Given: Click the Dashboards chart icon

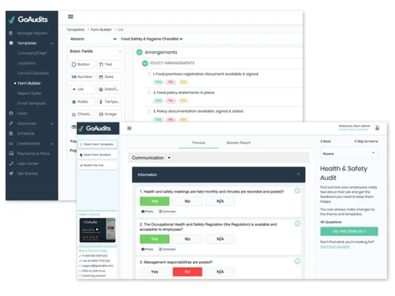Looking at the screenshot, I should click(11, 144).
